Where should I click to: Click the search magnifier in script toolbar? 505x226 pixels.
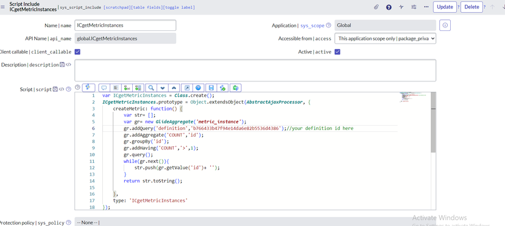tap(151, 87)
